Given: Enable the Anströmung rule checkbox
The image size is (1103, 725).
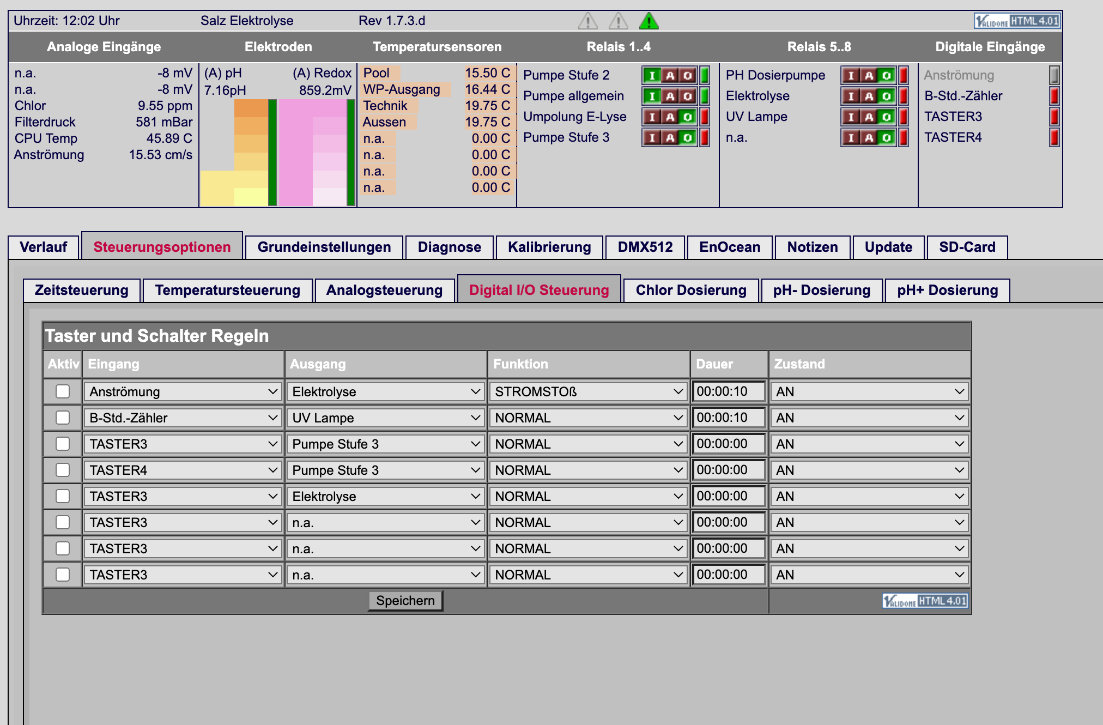Looking at the screenshot, I should [63, 391].
